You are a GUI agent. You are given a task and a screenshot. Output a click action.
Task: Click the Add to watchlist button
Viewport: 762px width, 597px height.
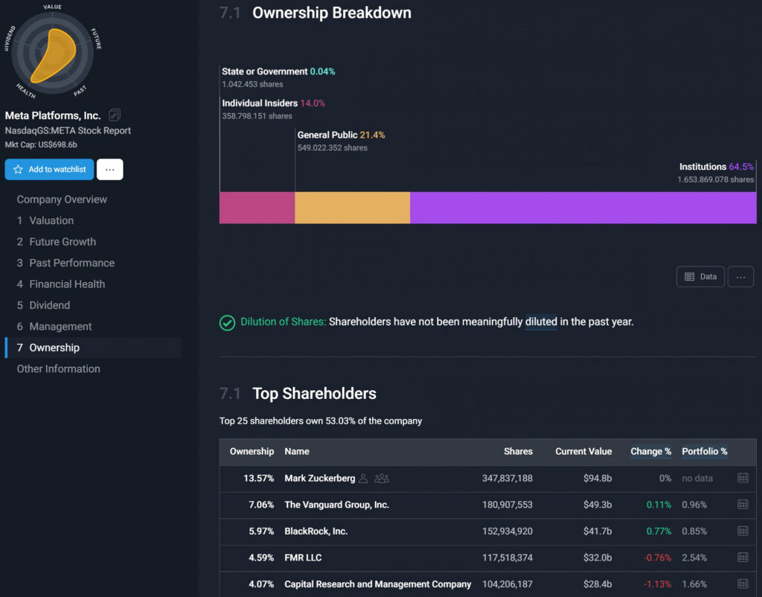point(49,169)
